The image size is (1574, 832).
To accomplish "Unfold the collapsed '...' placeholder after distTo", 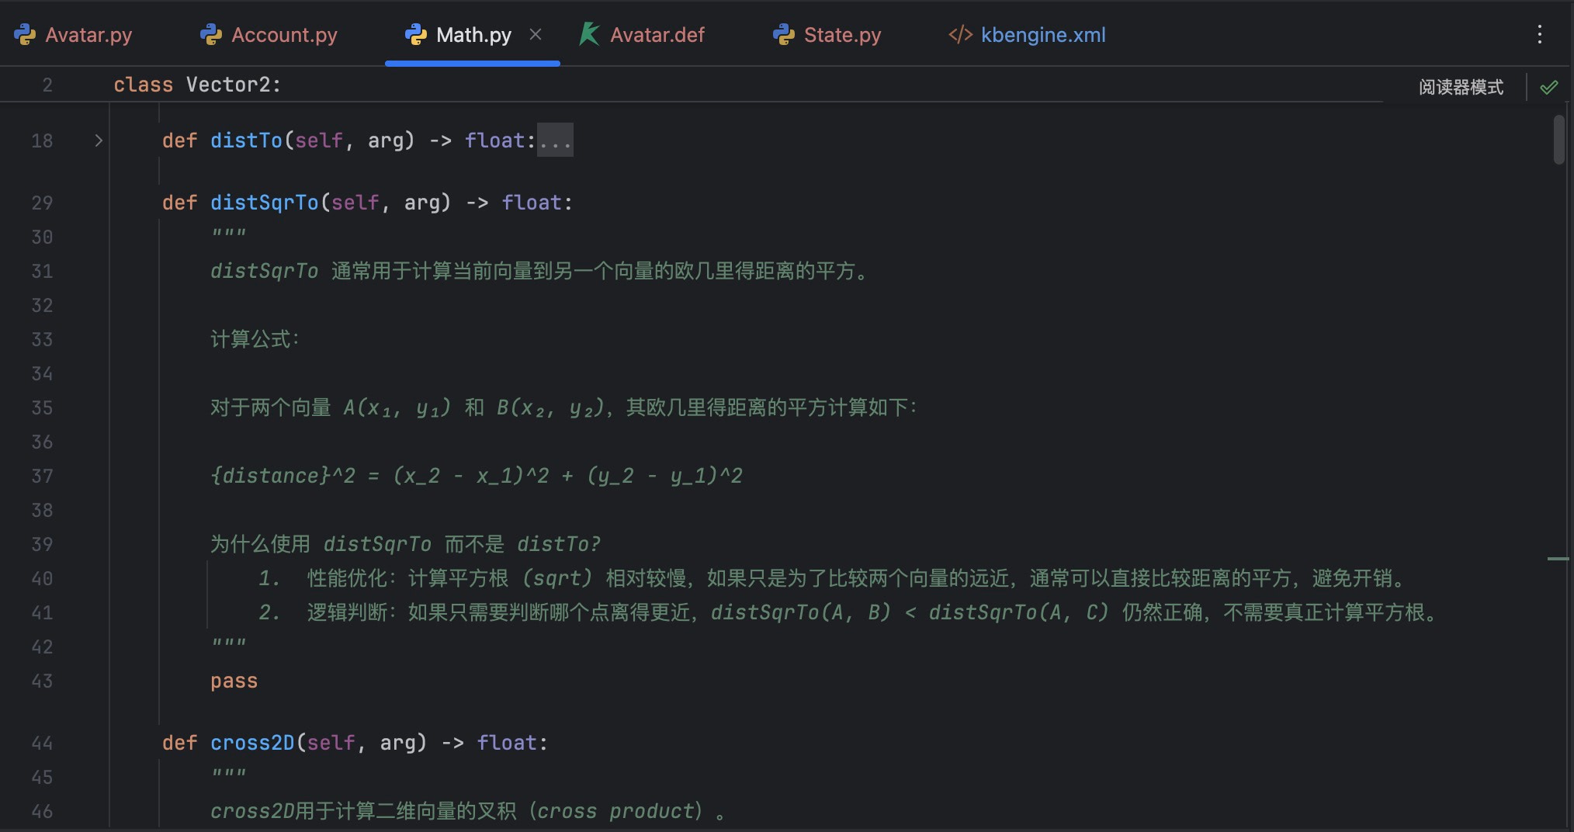I will click(x=555, y=140).
